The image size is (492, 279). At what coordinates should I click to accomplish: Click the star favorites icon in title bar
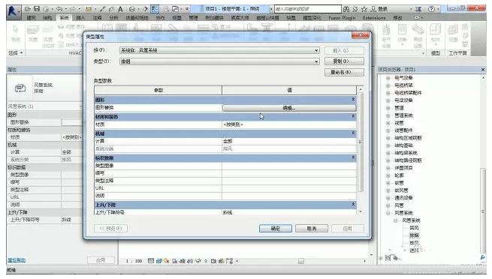tap(364, 9)
